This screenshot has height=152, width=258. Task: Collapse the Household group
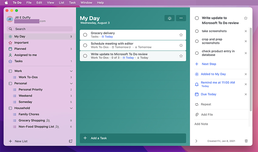[71, 108]
